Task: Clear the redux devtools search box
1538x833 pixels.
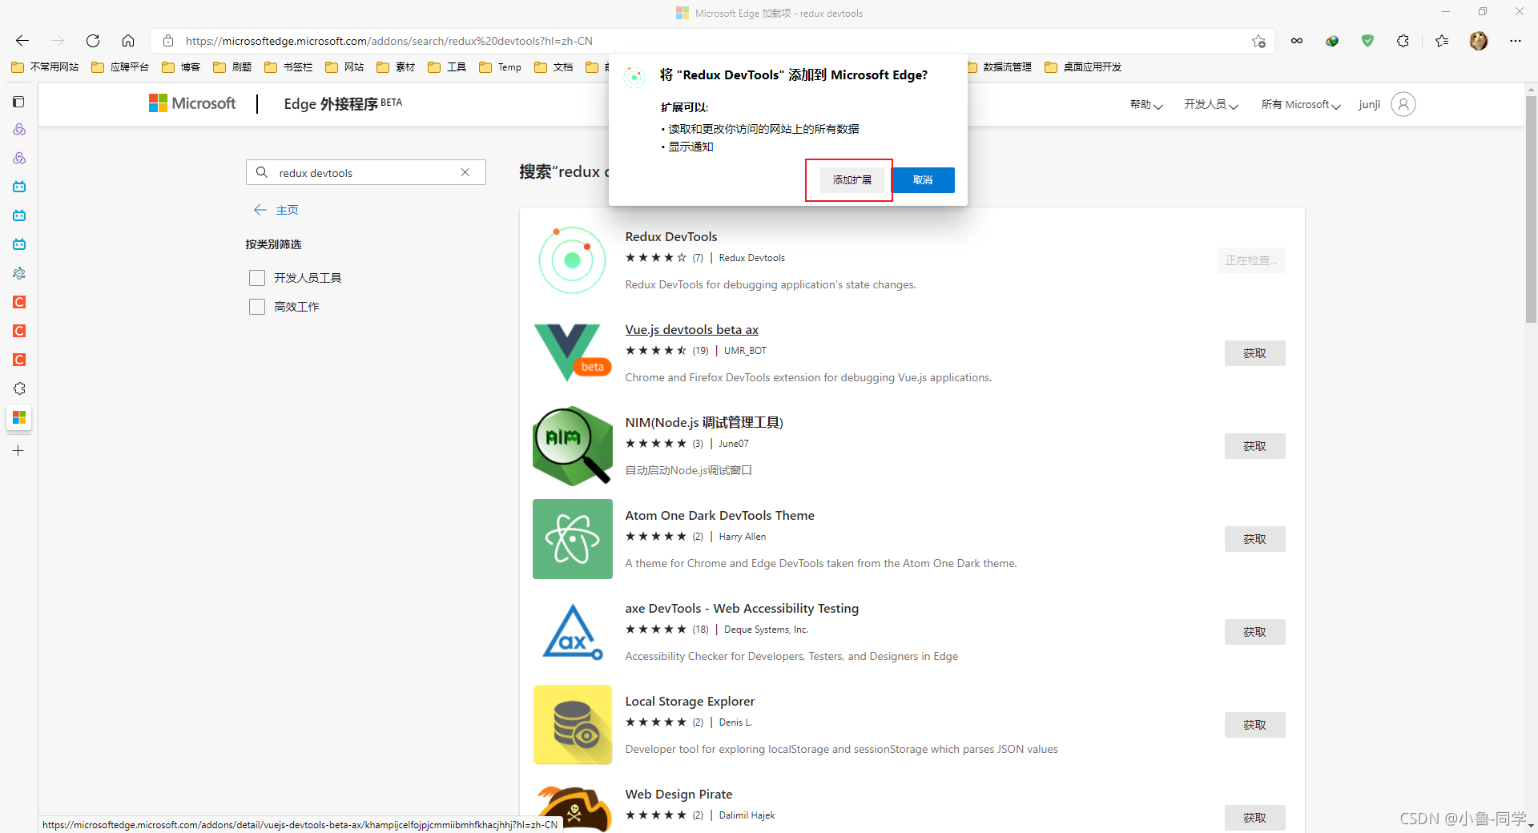Action: pos(465,172)
